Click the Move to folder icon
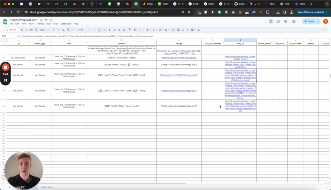Screen dimensions: 331x190 coord(46,20)
